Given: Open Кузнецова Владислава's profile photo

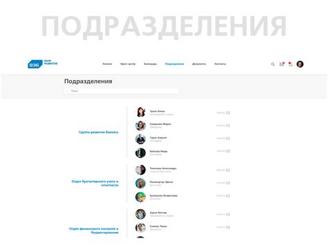Looking at the screenshot, I should (140, 197).
